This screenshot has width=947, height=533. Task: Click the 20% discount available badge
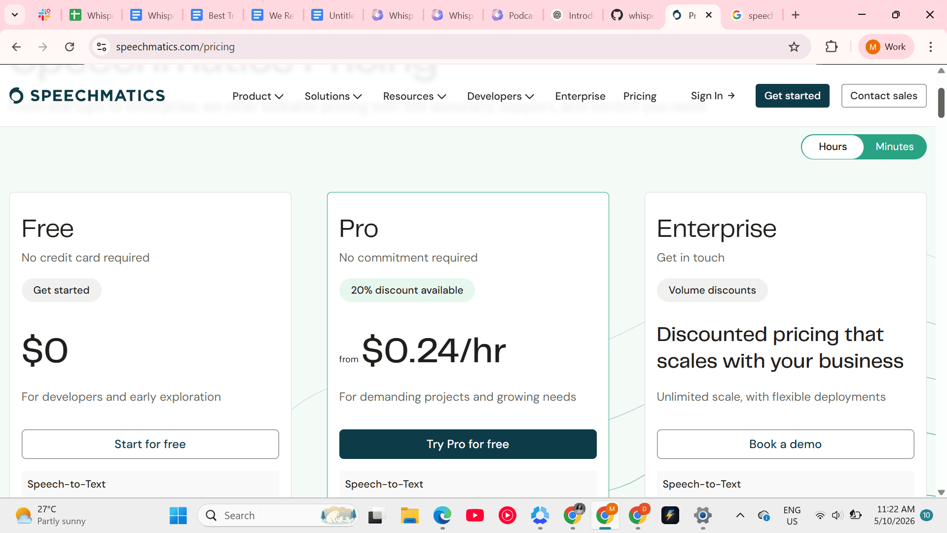407,290
